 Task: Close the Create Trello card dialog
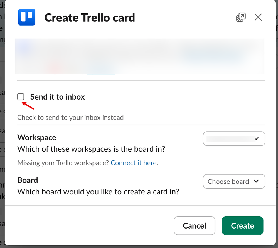coord(258,18)
